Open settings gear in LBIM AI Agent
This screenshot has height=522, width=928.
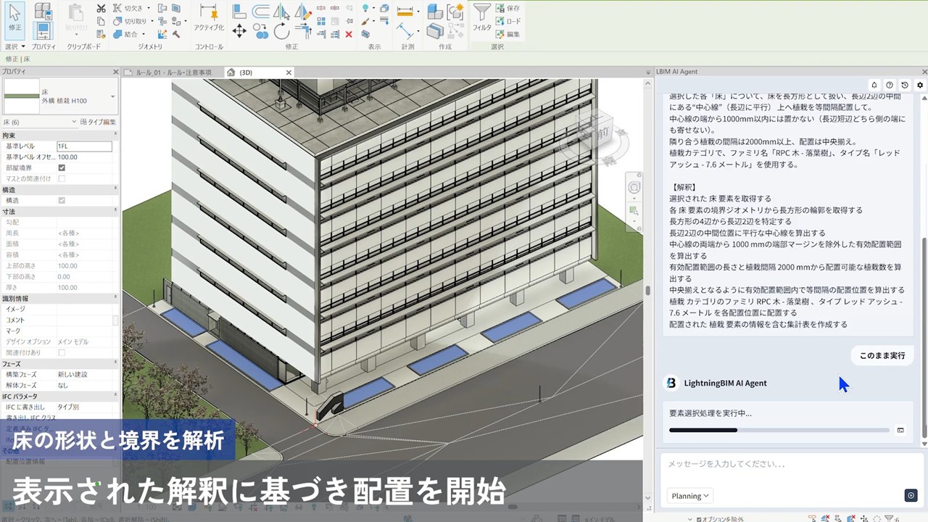coord(920,85)
